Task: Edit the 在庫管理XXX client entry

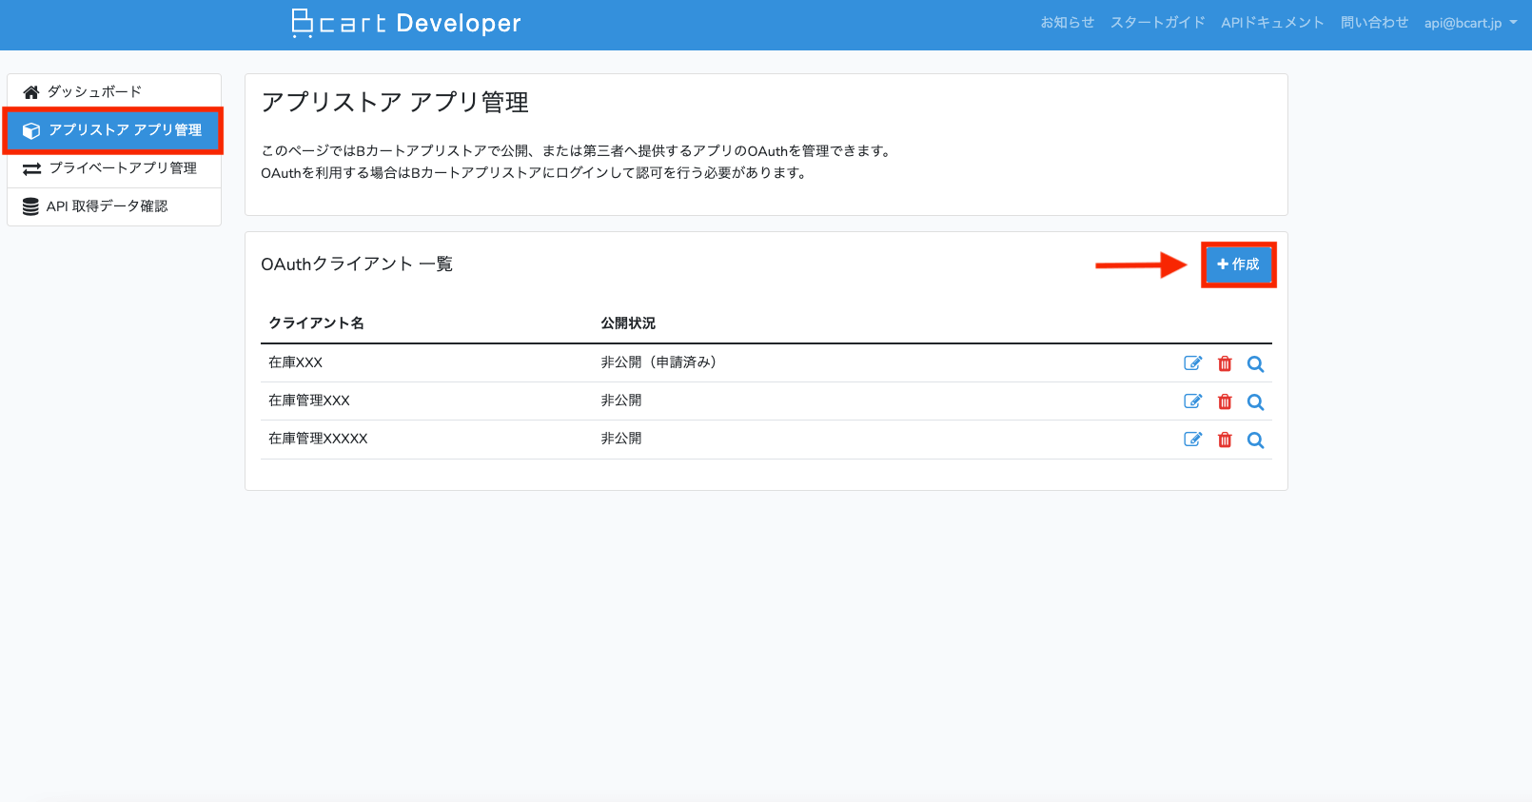Action: click(x=1192, y=401)
